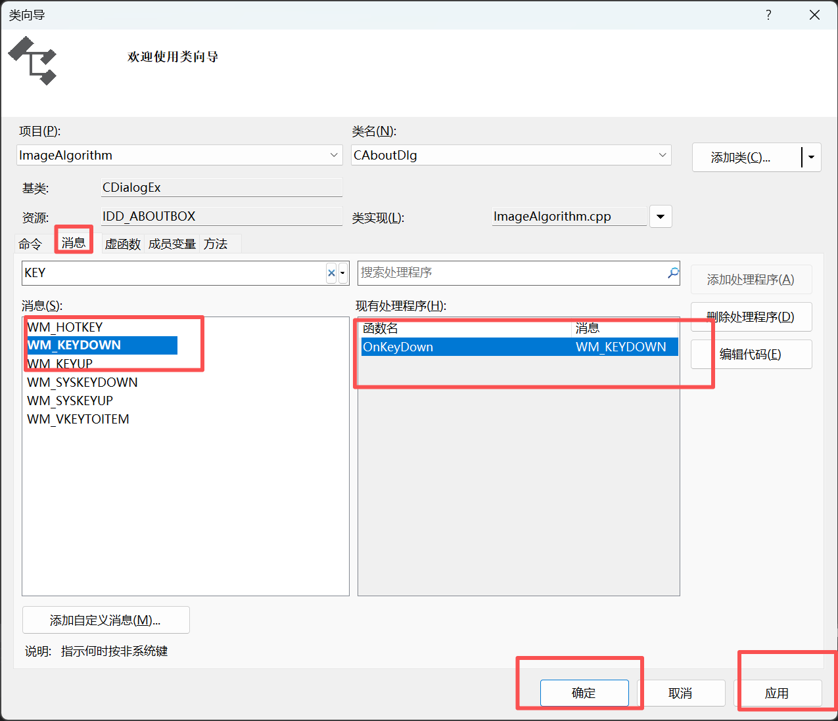Click the 删除处理程序(D) button
This screenshot has height=721, width=838.
click(x=751, y=317)
